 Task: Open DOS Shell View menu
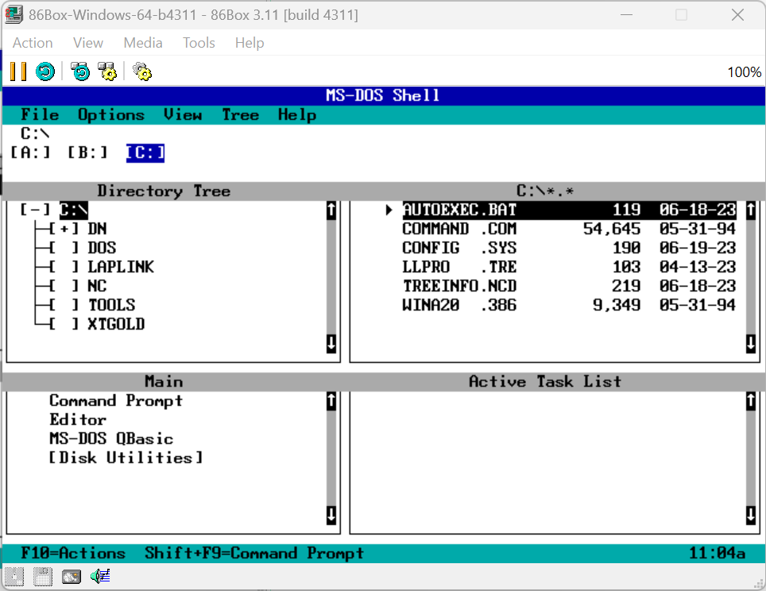coord(183,114)
